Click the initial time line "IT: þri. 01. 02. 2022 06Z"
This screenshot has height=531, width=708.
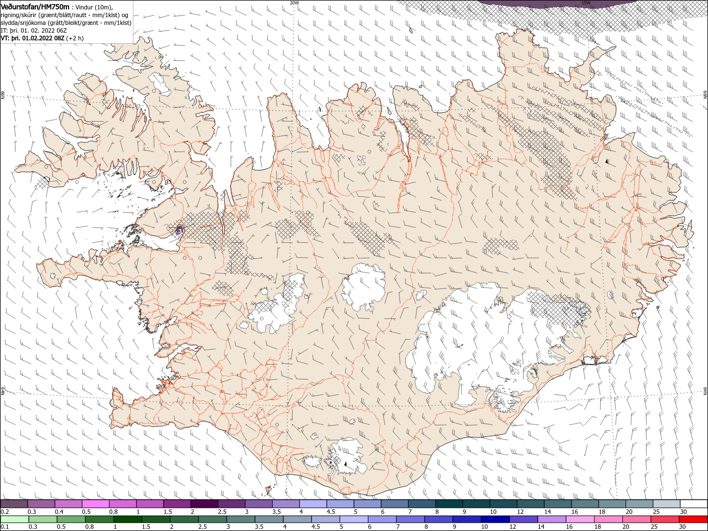(34, 30)
